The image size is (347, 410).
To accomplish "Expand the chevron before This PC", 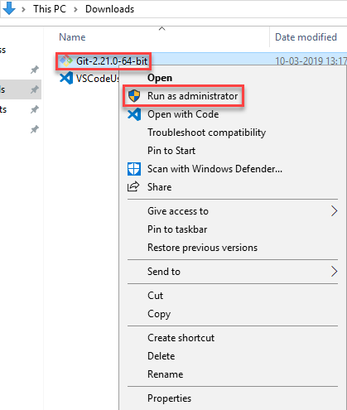I will tap(23, 9).
